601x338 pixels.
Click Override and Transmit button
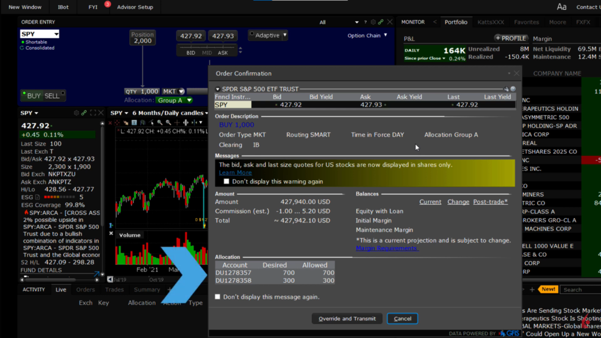[347, 319]
